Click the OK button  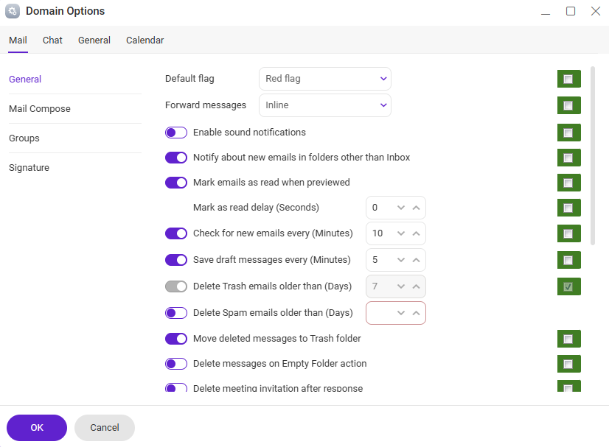[36, 427]
